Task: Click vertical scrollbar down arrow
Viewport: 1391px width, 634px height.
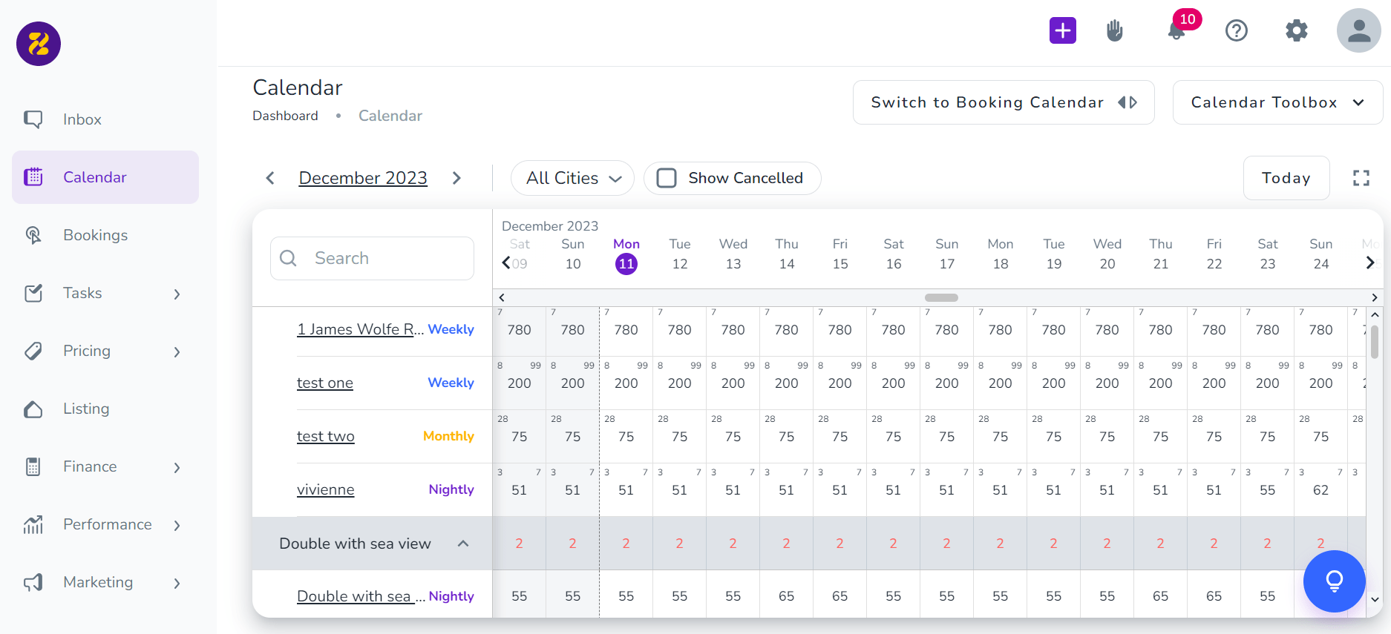Action: (x=1375, y=599)
